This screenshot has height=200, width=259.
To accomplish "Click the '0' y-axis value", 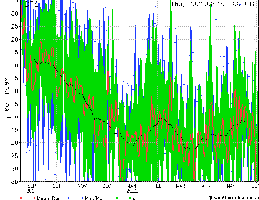I will coord(16,91).
